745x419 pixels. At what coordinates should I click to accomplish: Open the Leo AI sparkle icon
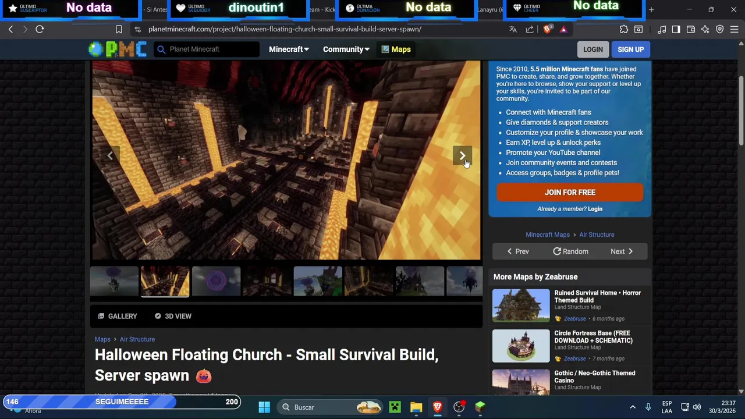[x=705, y=29]
